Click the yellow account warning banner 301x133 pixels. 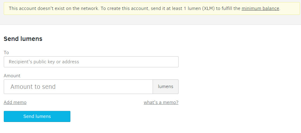[x=152, y=8]
